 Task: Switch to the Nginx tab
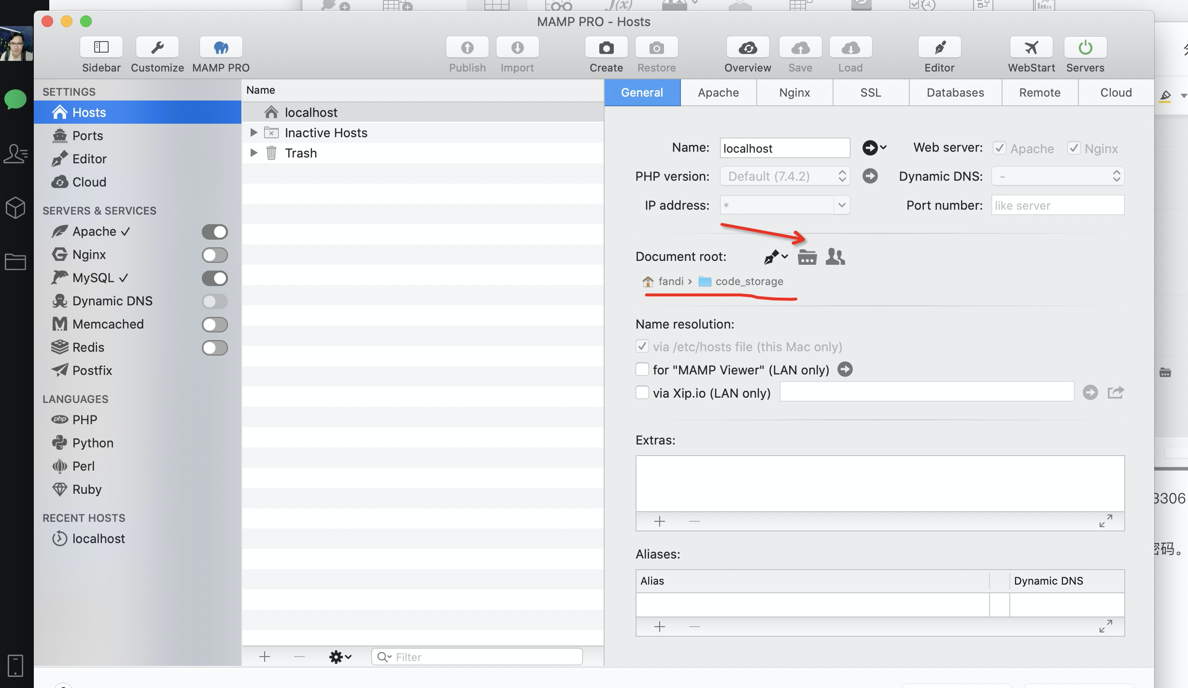(x=795, y=92)
